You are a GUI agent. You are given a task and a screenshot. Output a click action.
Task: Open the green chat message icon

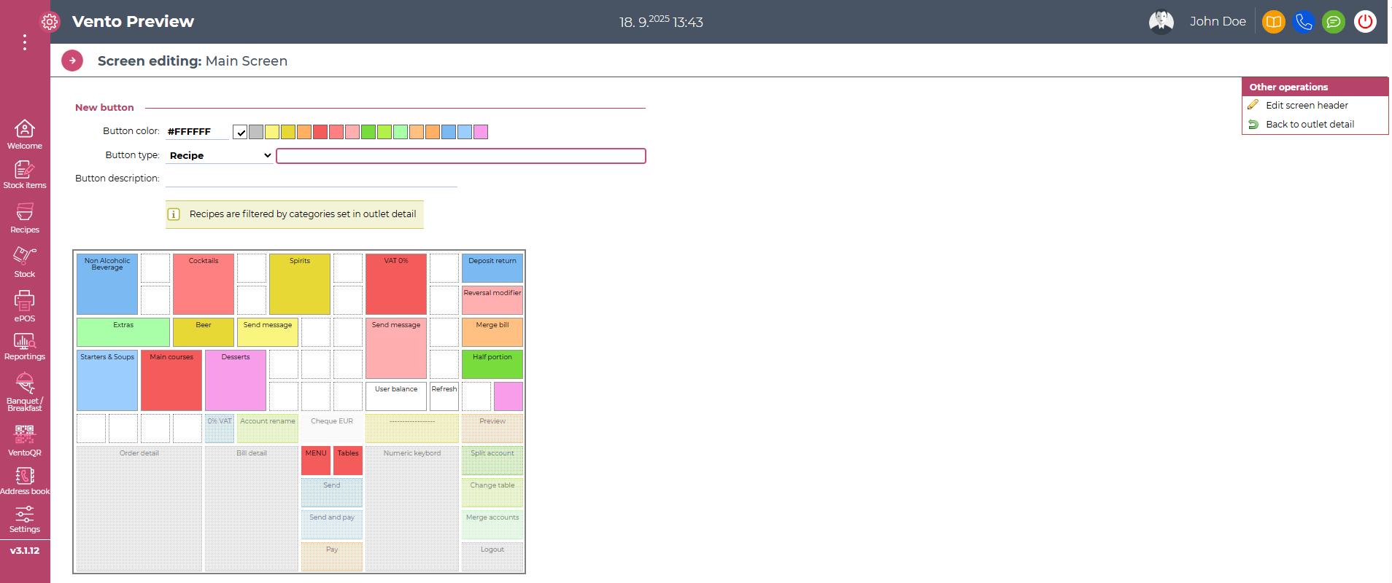(x=1334, y=22)
